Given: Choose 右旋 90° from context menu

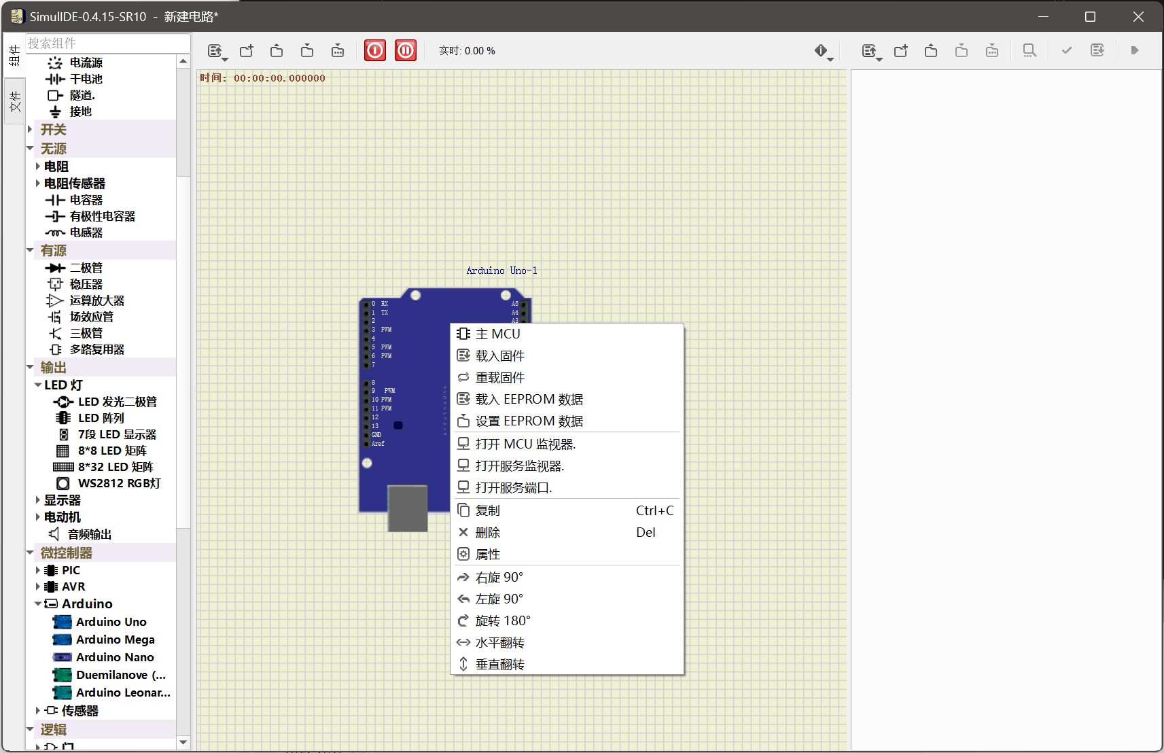Looking at the screenshot, I should click(x=567, y=577).
